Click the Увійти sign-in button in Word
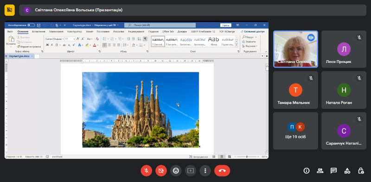This screenshot has height=182, width=371. tap(225, 25)
